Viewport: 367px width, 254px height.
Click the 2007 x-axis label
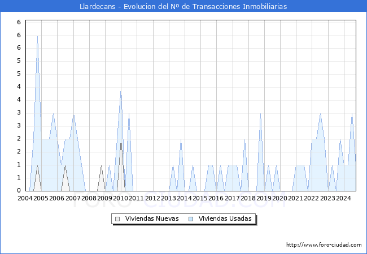[73, 198]
